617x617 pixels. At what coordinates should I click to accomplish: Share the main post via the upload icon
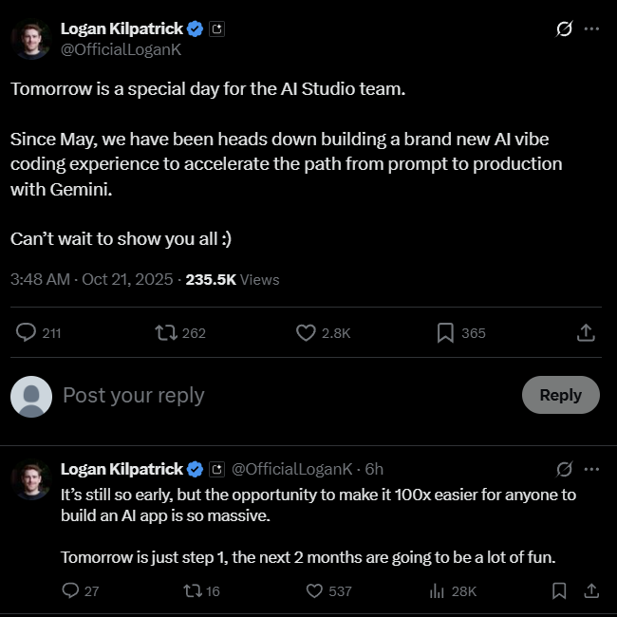[x=586, y=333]
